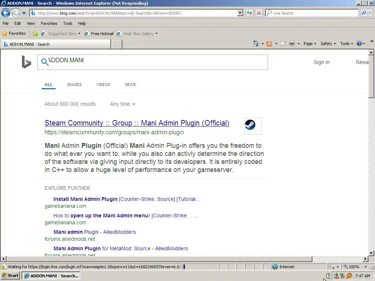Click the Add to Favorites Bar icon
375x281 pixels.
pyautogui.click(x=35, y=34)
